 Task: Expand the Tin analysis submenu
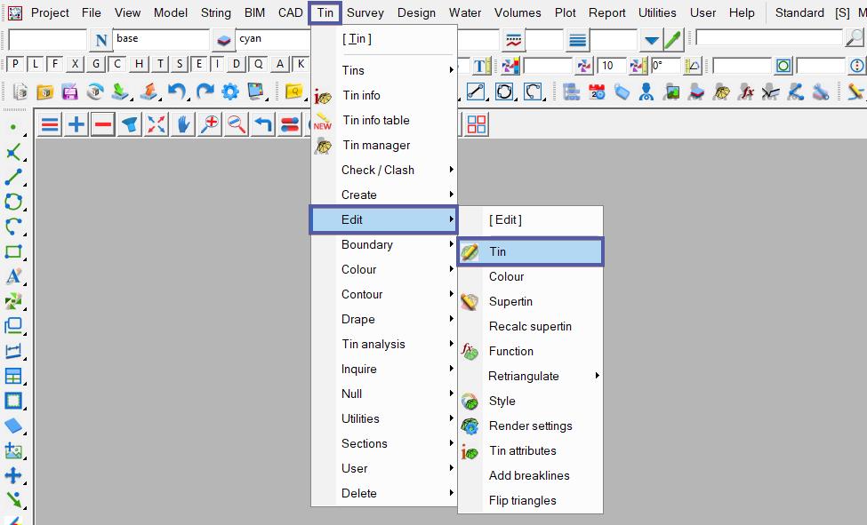tap(384, 344)
